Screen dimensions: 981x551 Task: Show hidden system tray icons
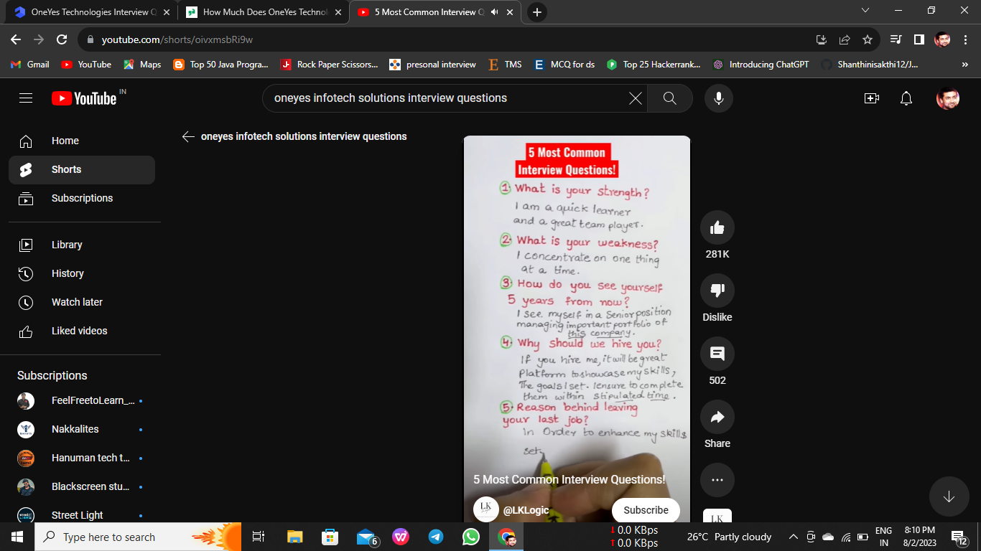pyautogui.click(x=793, y=537)
